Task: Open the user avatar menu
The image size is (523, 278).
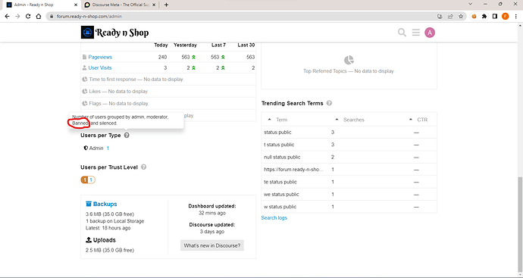Action: point(430,33)
